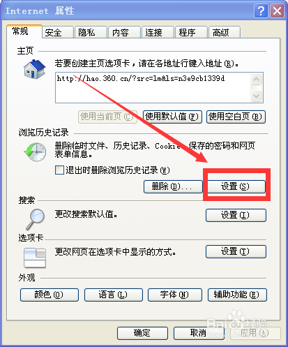Click the home page list down arrow

click(x=256, y=96)
